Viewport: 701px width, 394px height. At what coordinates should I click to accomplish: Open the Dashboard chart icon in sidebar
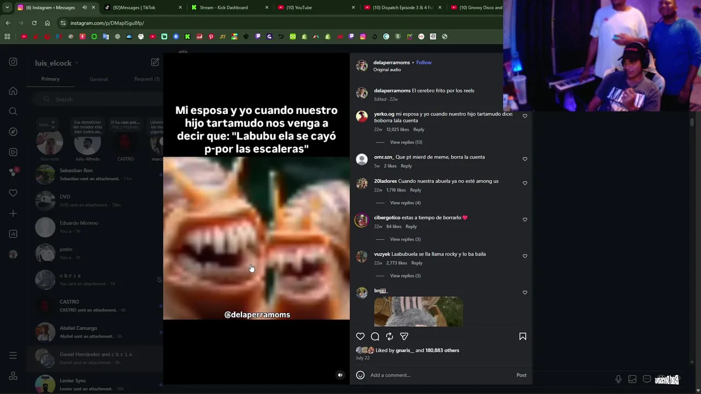click(13, 234)
